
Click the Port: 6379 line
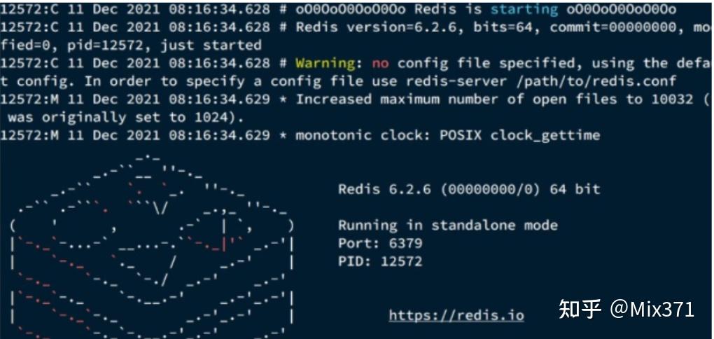[380, 243]
